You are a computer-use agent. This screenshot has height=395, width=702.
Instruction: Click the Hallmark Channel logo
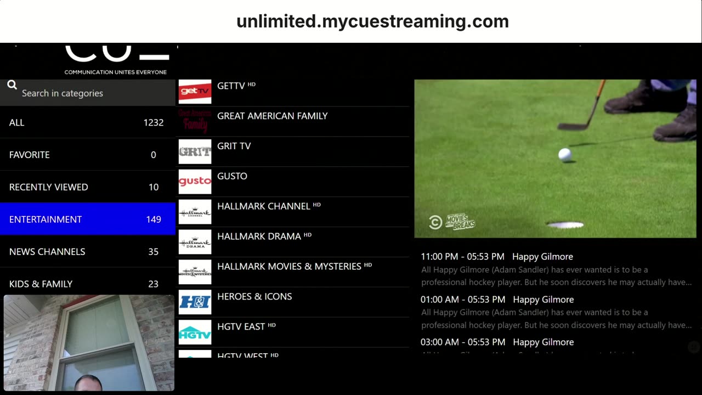195,212
